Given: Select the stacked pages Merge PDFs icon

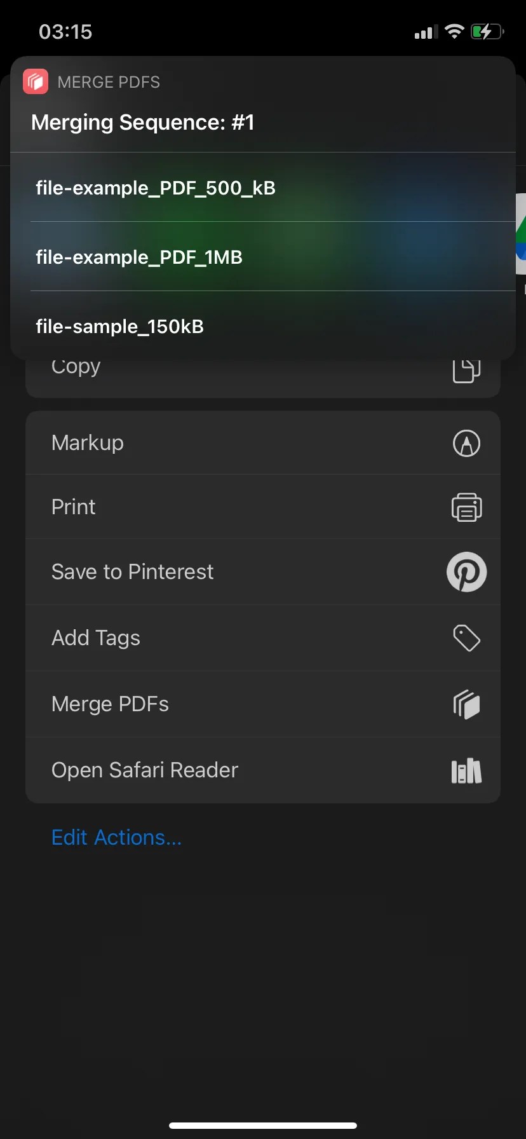Looking at the screenshot, I should point(466,704).
